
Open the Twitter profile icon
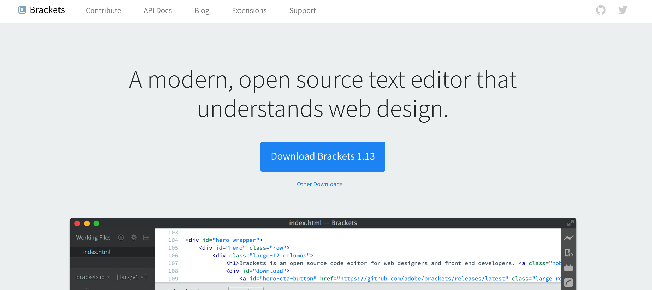pyautogui.click(x=623, y=10)
